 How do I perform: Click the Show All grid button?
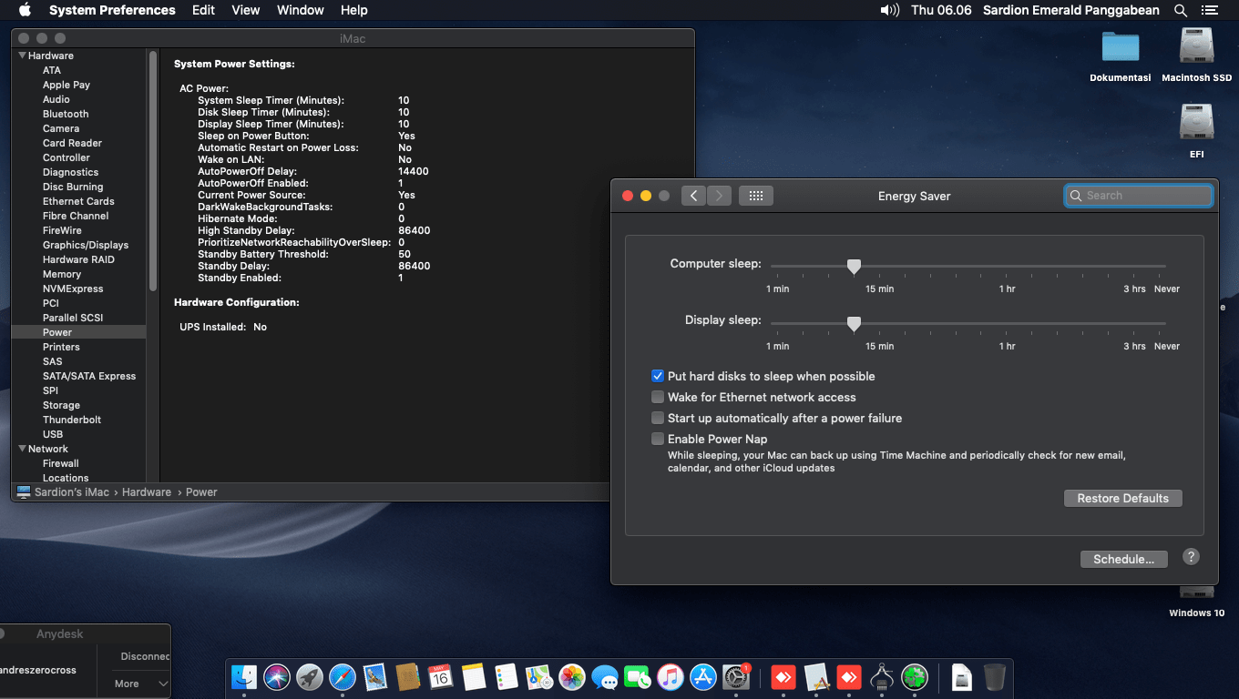click(755, 196)
